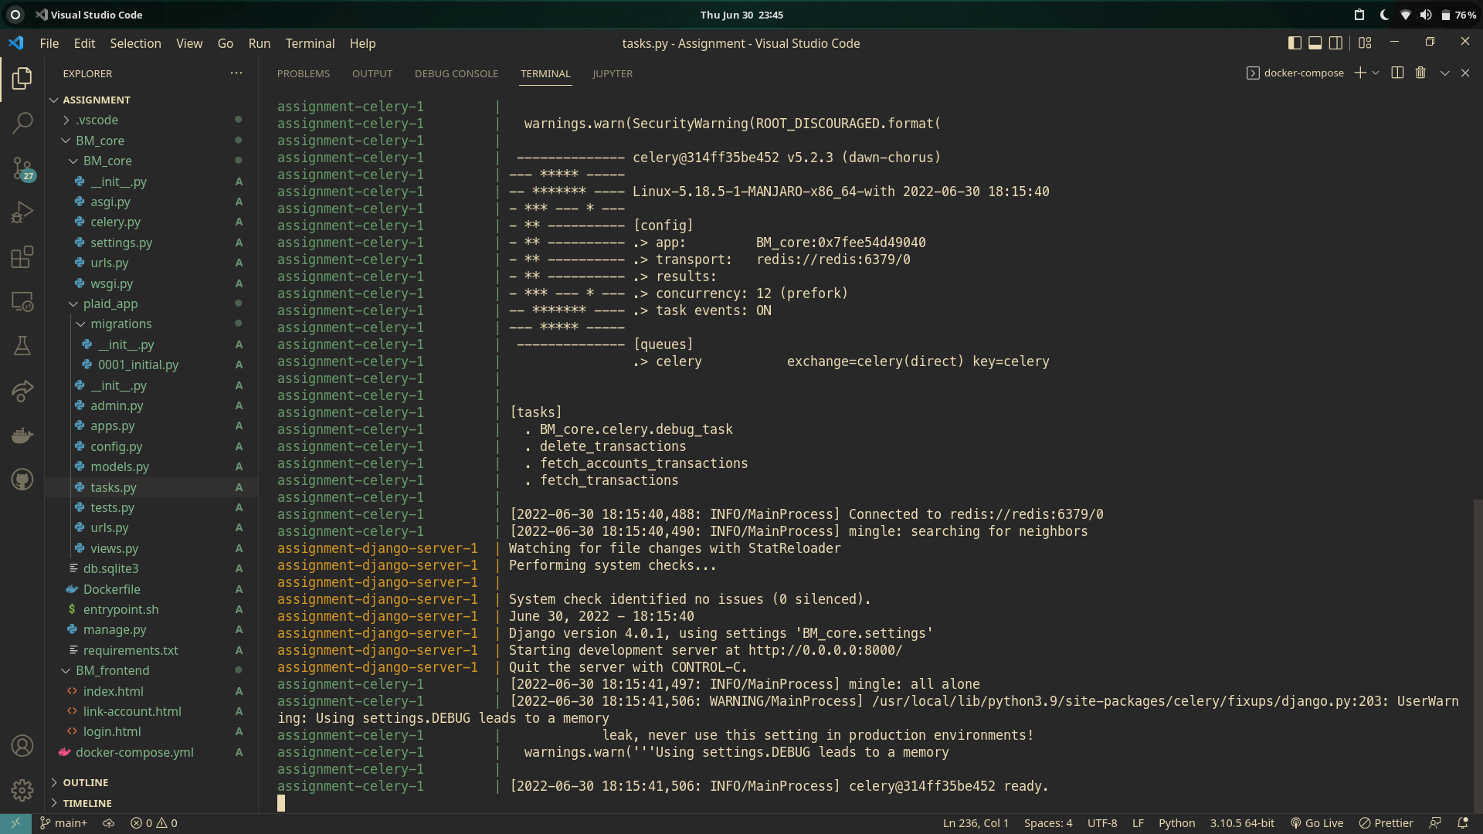Open Source Control showing 27 pending changes

(x=22, y=168)
